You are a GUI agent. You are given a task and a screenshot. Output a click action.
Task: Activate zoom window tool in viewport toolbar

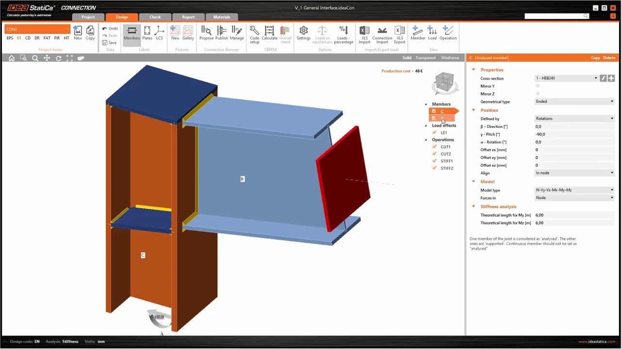tap(23, 58)
